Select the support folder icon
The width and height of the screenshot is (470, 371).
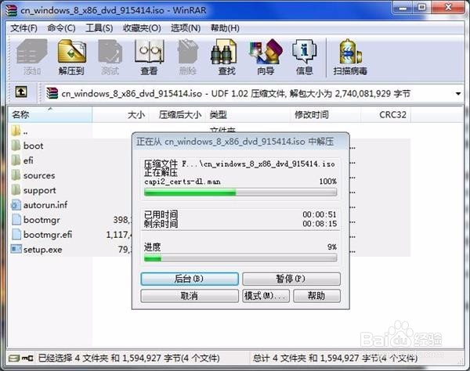click(x=16, y=190)
